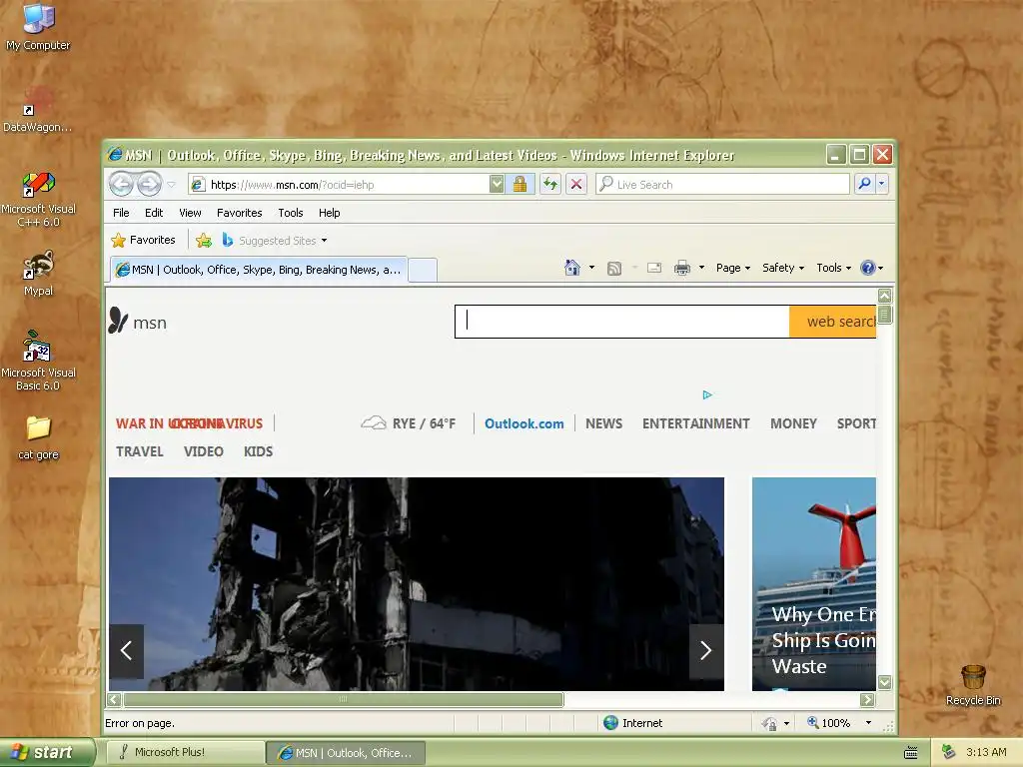This screenshot has width=1023, height=767.
Task: Click the Print icon
Action: [x=682, y=268]
